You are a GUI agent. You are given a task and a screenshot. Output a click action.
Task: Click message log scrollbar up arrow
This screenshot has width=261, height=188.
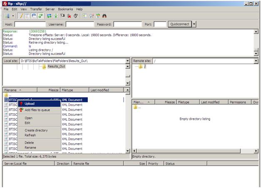(256, 32)
